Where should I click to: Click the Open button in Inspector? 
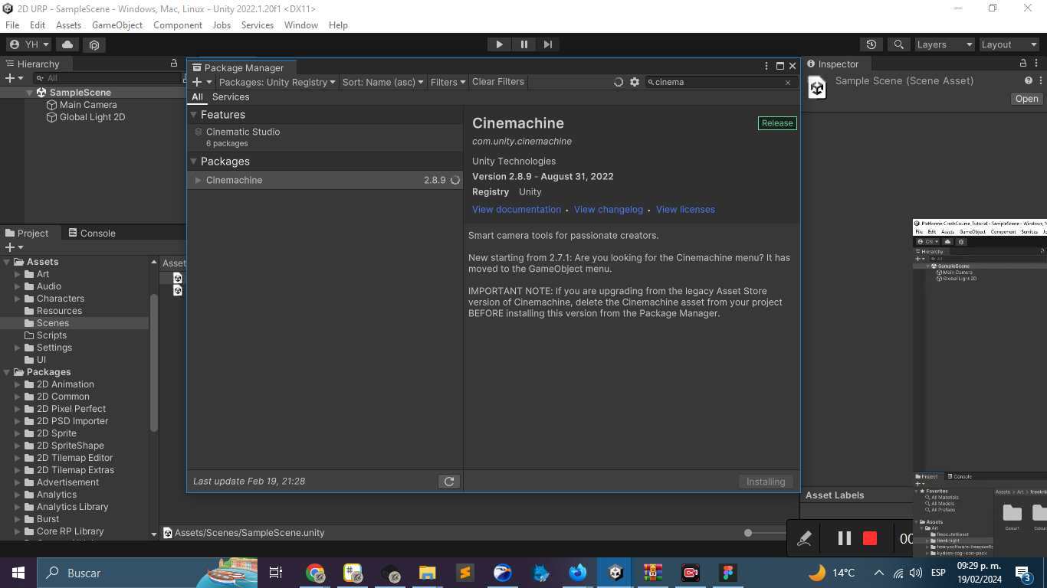click(1026, 99)
